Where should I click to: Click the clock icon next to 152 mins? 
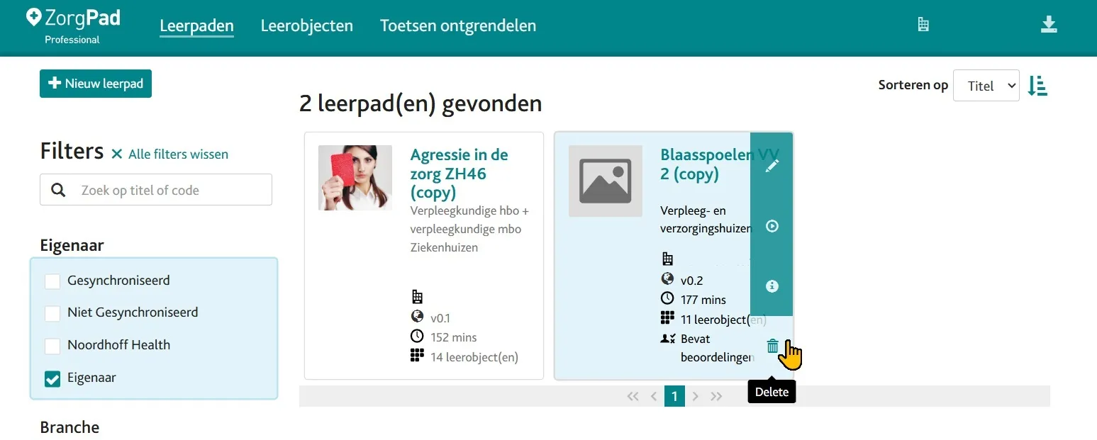pyautogui.click(x=417, y=336)
